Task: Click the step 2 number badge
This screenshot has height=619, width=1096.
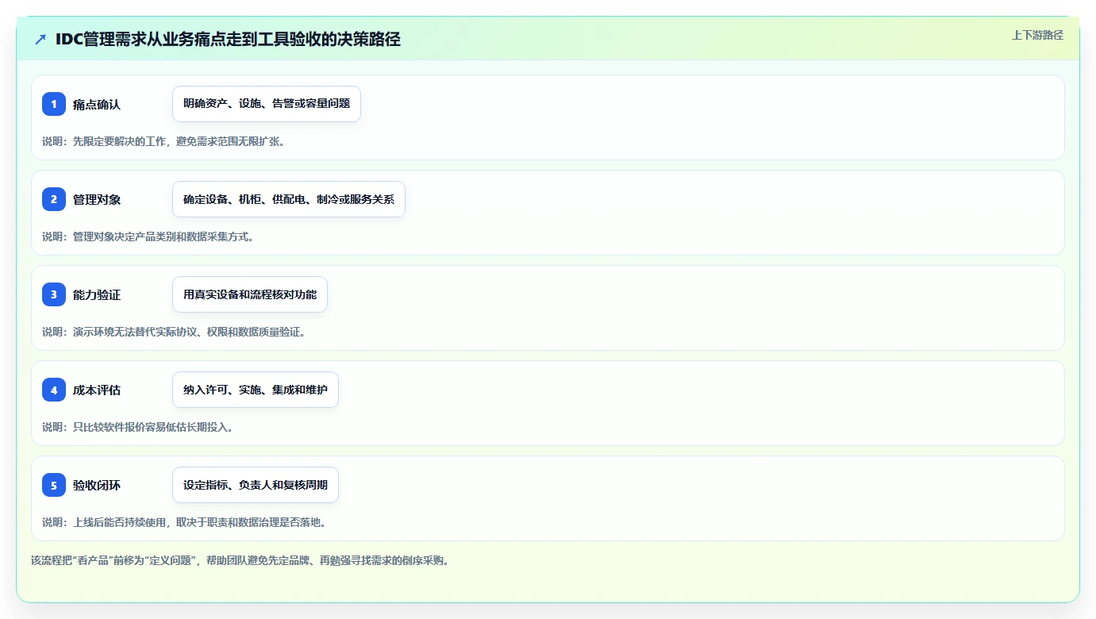Action: 54,199
